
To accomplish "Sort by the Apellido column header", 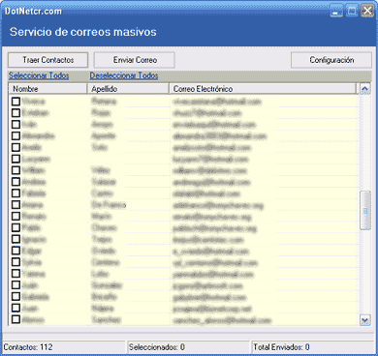I will (x=128, y=89).
